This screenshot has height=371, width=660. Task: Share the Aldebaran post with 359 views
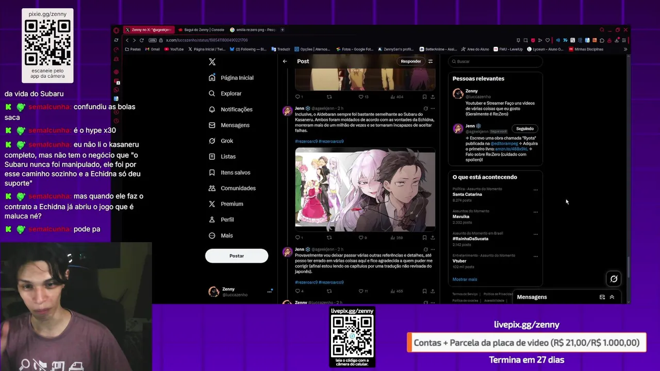[x=433, y=238]
